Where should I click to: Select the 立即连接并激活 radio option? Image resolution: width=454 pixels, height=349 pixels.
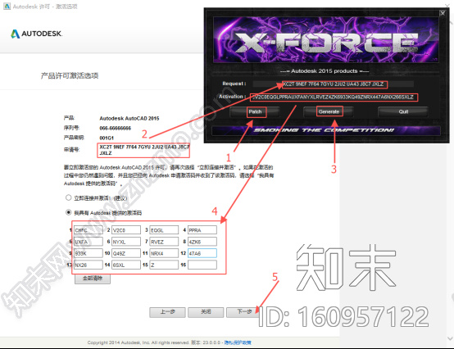(x=68, y=197)
